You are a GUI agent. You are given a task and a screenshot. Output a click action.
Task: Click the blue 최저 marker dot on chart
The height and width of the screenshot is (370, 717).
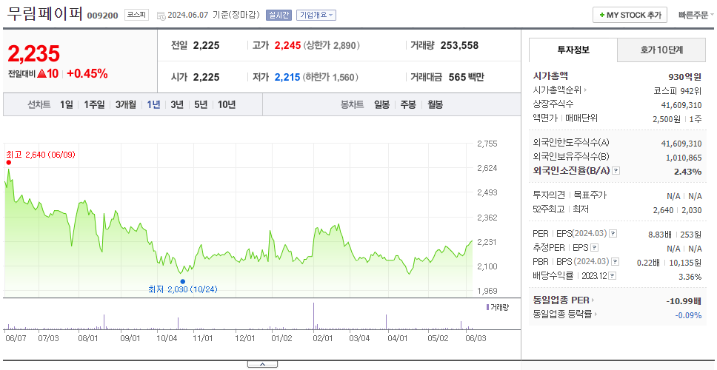coord(183,281)
